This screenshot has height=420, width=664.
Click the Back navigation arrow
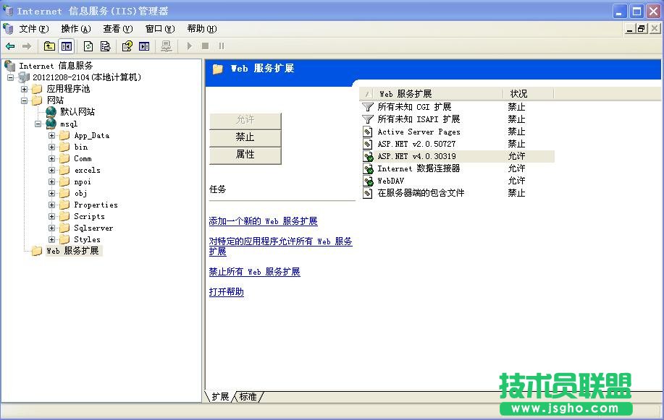[x=9, y=46]
